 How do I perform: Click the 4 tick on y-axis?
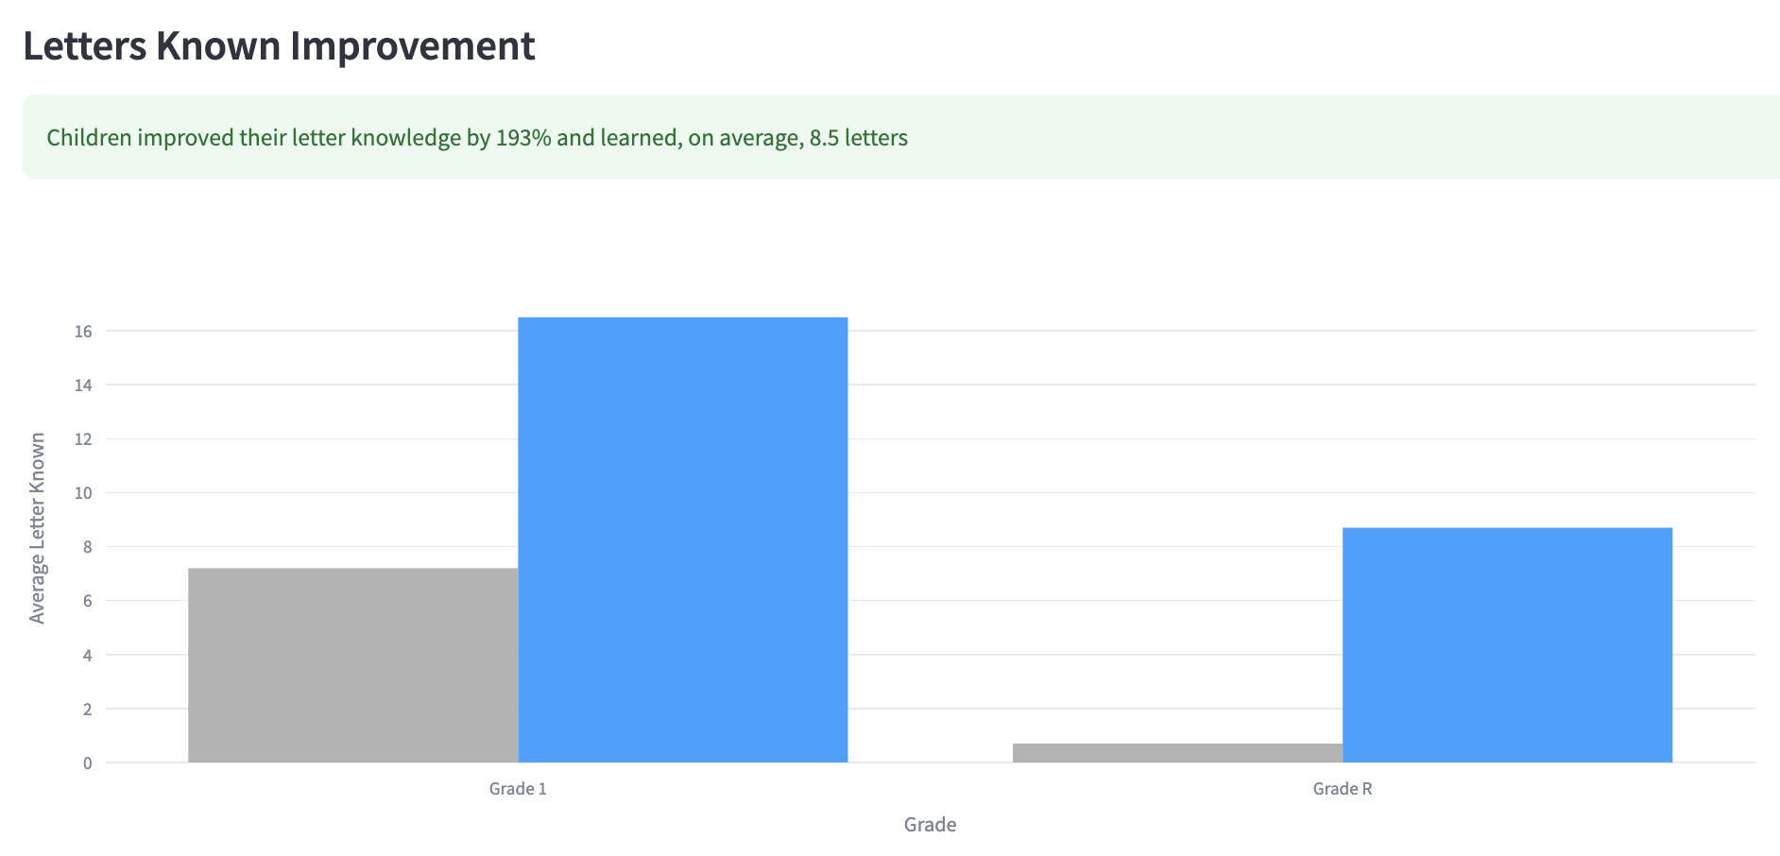point(88,655)
